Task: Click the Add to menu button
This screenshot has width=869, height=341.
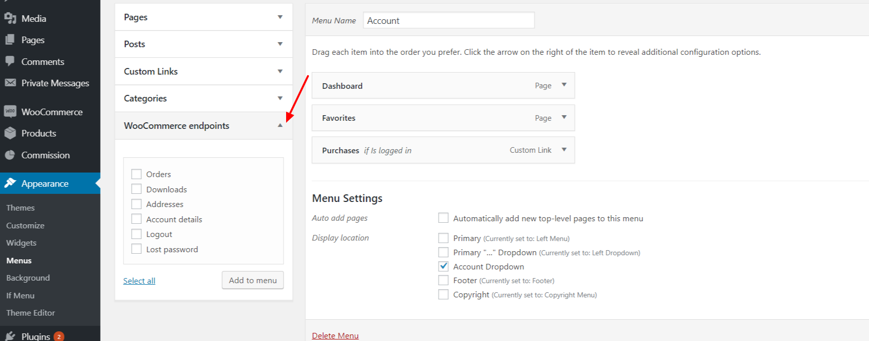Action: click(x=253, y=280)
